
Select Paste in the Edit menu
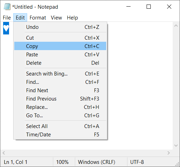(60, 54)
